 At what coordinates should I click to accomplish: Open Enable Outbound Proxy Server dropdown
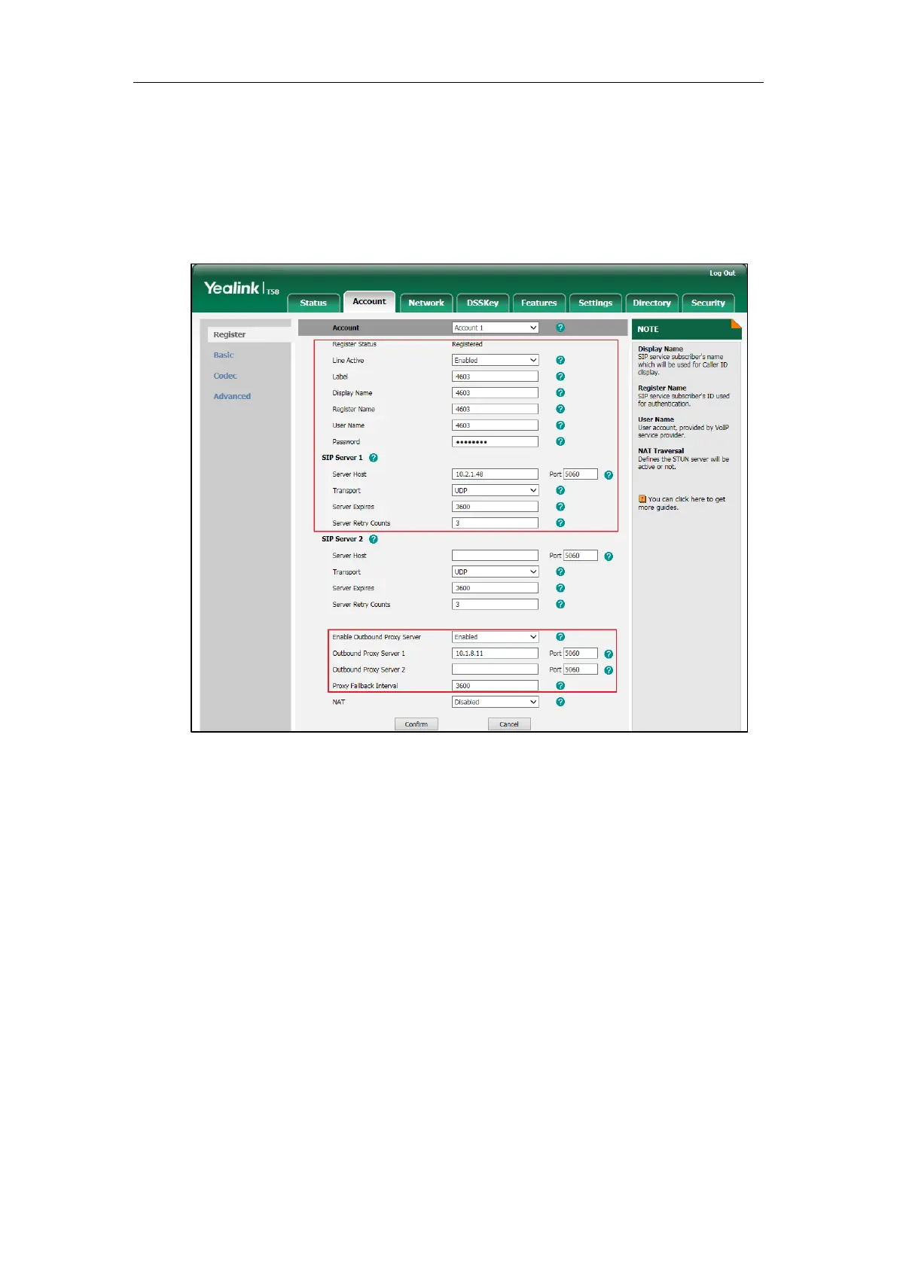coord(496,637)
